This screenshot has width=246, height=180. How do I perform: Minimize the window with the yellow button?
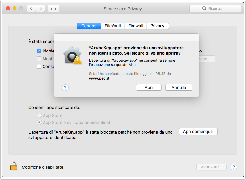[15, 8]
